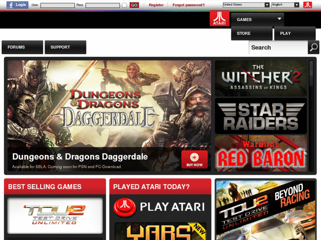Open the TDU2 Beyond Racing promo banner
The width and height of the screenshot is (321, 240).
coord(265,210)
